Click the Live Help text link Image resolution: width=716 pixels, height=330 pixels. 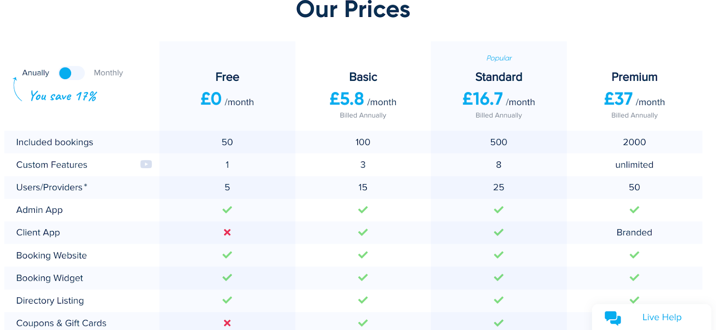(662, 317)
